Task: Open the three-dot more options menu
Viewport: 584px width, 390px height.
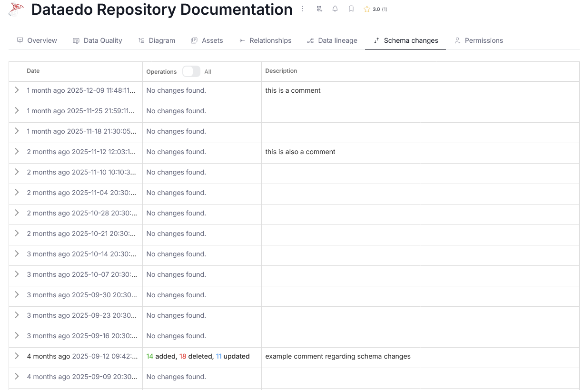Action: [303, 9]
